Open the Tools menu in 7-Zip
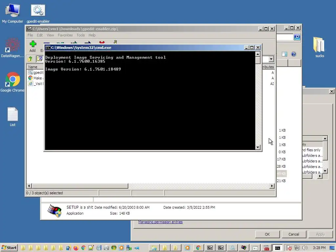This screenshot has width=336, height=252. pyautogui.click(x=81, y=35)
